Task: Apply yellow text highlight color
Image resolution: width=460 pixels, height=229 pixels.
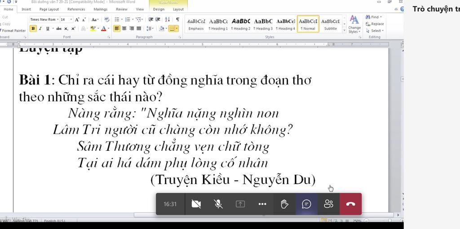Action: pyautogui.click(x=93, y=28)
